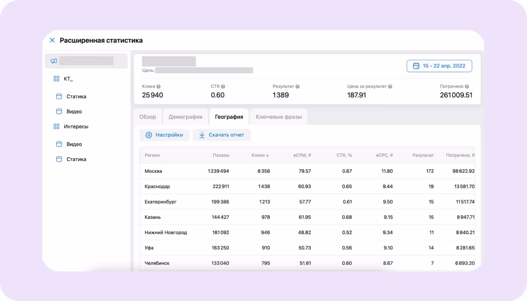527x301 pixels.
Task: Click the Москва region row
Action: tap(307, 171)
